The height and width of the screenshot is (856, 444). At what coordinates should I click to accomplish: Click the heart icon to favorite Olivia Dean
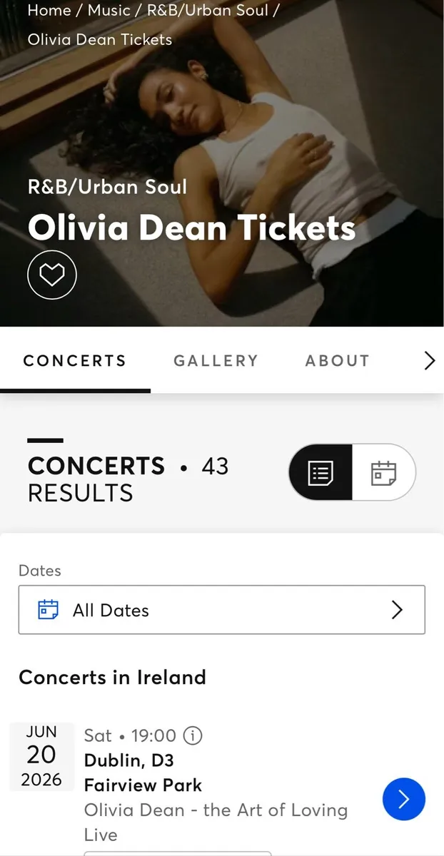tap(51, 274)
